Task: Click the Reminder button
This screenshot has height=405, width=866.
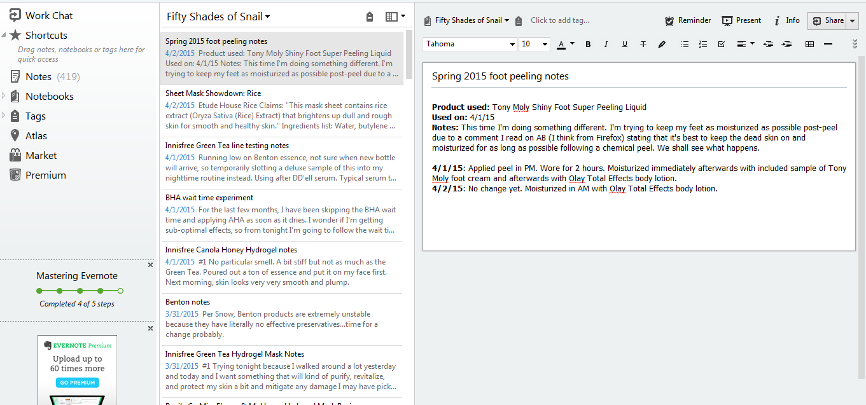Action: click(x=687, y=20)
